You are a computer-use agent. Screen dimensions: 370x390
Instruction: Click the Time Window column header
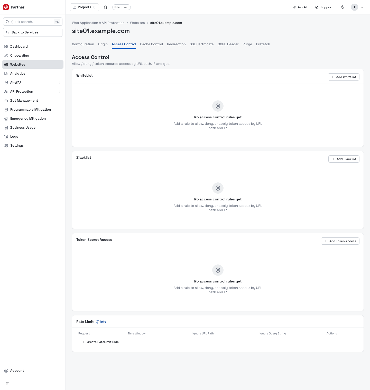(136, 333)
